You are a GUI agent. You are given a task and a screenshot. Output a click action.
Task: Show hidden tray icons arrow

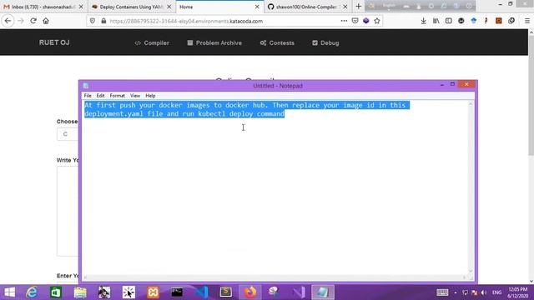pyautogui.click(x=456, y=292)
